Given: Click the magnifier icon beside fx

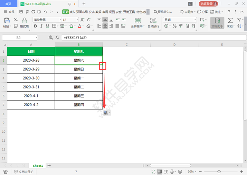Looking at the screenshot, I should 51,38.
